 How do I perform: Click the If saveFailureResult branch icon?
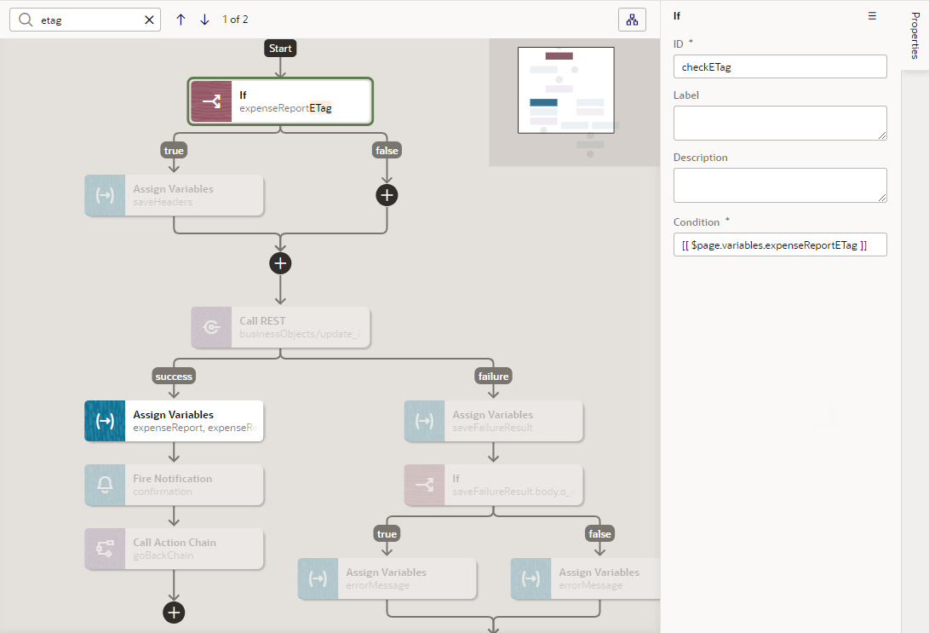click(x=423, y=485)
